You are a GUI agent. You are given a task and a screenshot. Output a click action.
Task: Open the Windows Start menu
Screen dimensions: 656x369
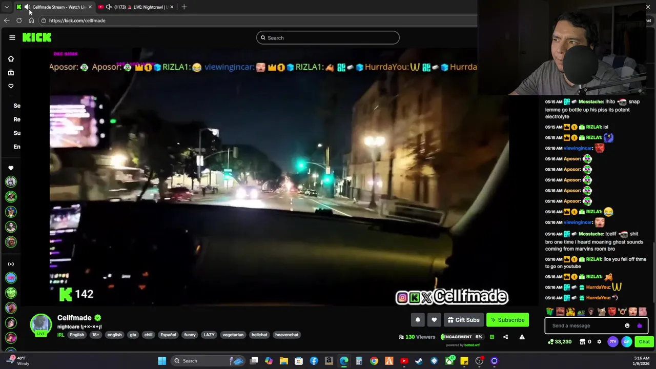tap(162, 361)
